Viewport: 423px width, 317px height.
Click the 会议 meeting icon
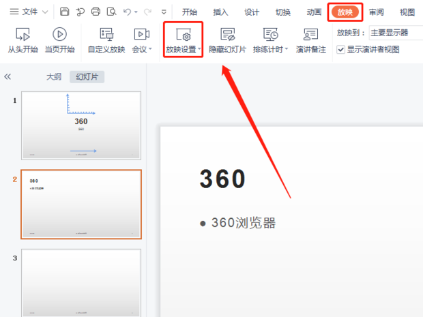point(142,34)
